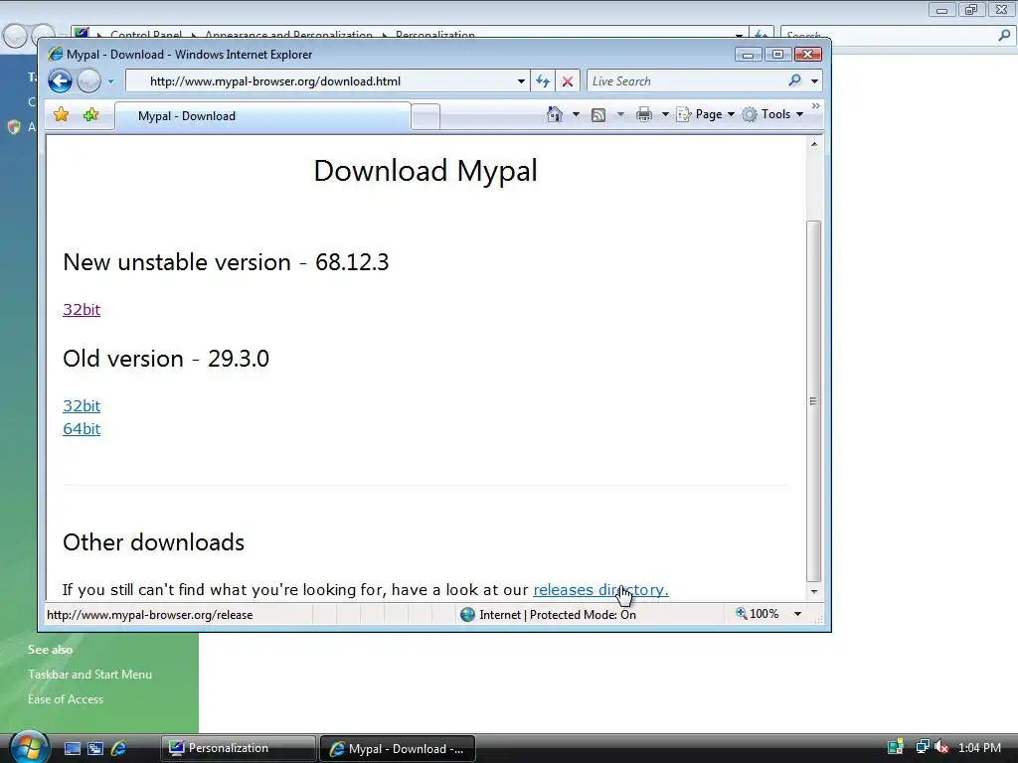Click the network tray icon
The image size is (1018, 763).
coord(922,747)
